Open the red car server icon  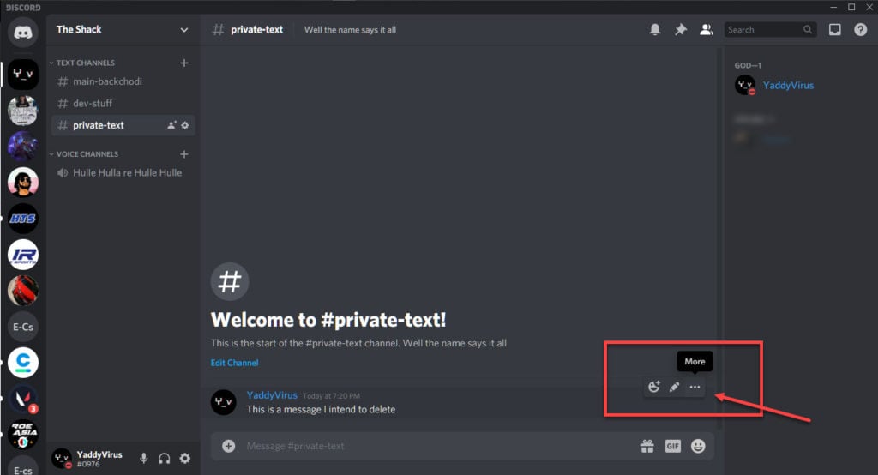pos(23,291)
